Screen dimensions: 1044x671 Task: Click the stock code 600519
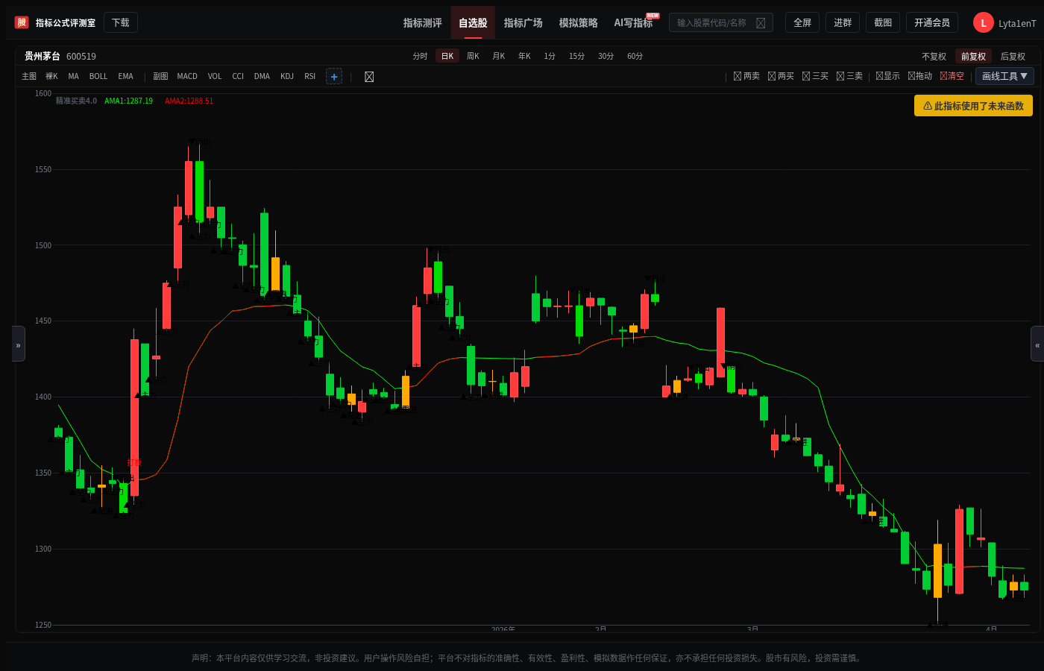(81, 57)
